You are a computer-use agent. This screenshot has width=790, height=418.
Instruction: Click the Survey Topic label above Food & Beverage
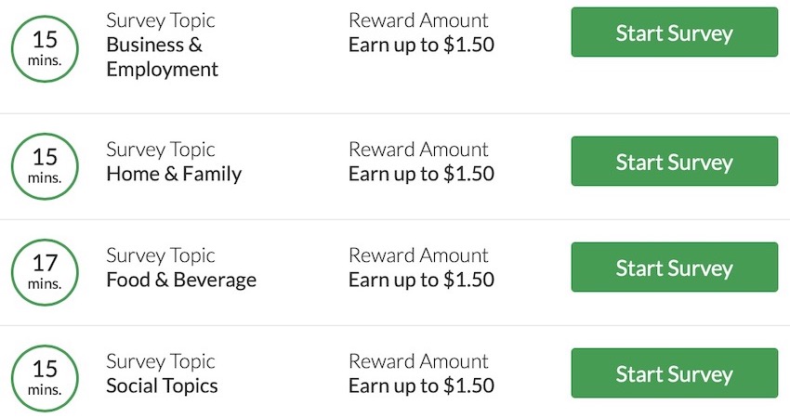point(160,255)
